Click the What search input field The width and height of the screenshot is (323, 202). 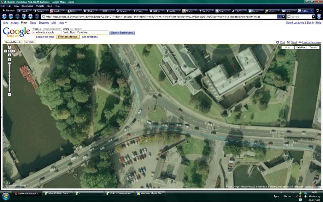click(47, 33)
